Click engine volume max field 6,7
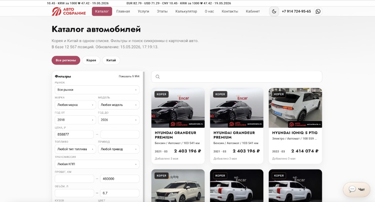This screenshot has width=375, height=202. click(120, 193)
